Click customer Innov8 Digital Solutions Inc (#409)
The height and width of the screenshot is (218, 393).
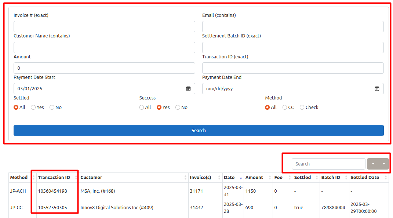pos(117,208)
